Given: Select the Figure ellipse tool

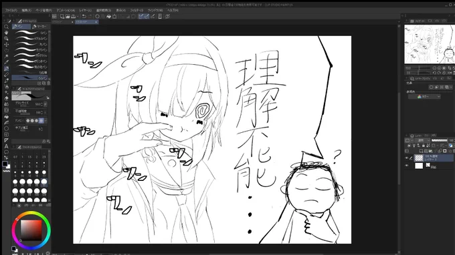Looking at the screenshot, I should pyautogui.click(x=6, y=128).
